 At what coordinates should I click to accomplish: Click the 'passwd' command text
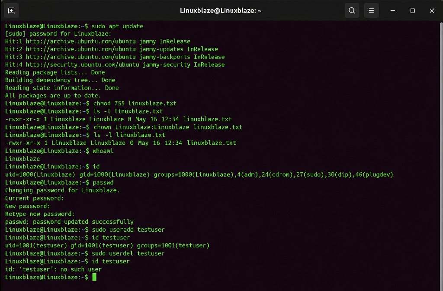point(103,183)
